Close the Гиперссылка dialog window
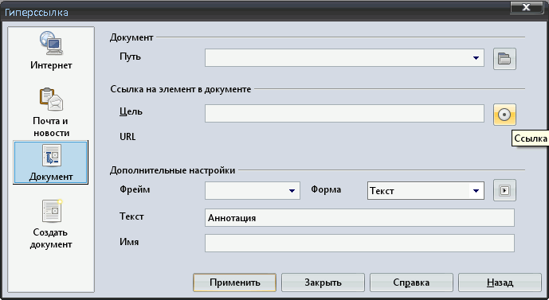The width and height of the screenshot is (549, 300). coord(526,7)
